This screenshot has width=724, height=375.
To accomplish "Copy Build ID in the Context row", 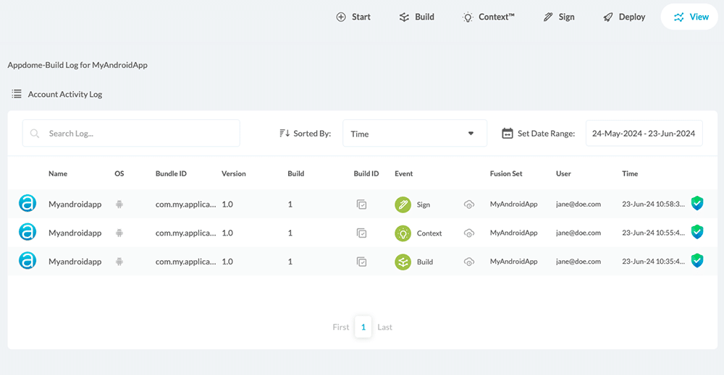I will [x=361, y=233].
